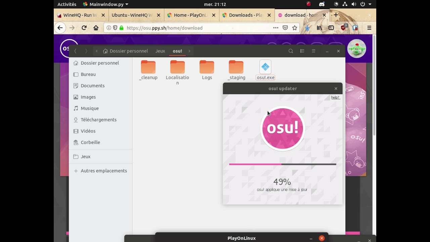Toggle list view in file manager
This screenshot has height=242, width=430.
(302, 51)
